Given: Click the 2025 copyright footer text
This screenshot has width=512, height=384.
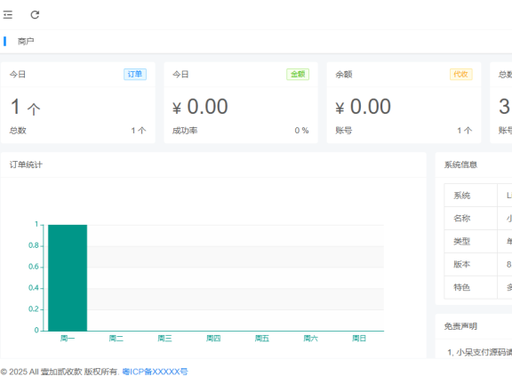Looking at the screenshot, I should 59,372.
